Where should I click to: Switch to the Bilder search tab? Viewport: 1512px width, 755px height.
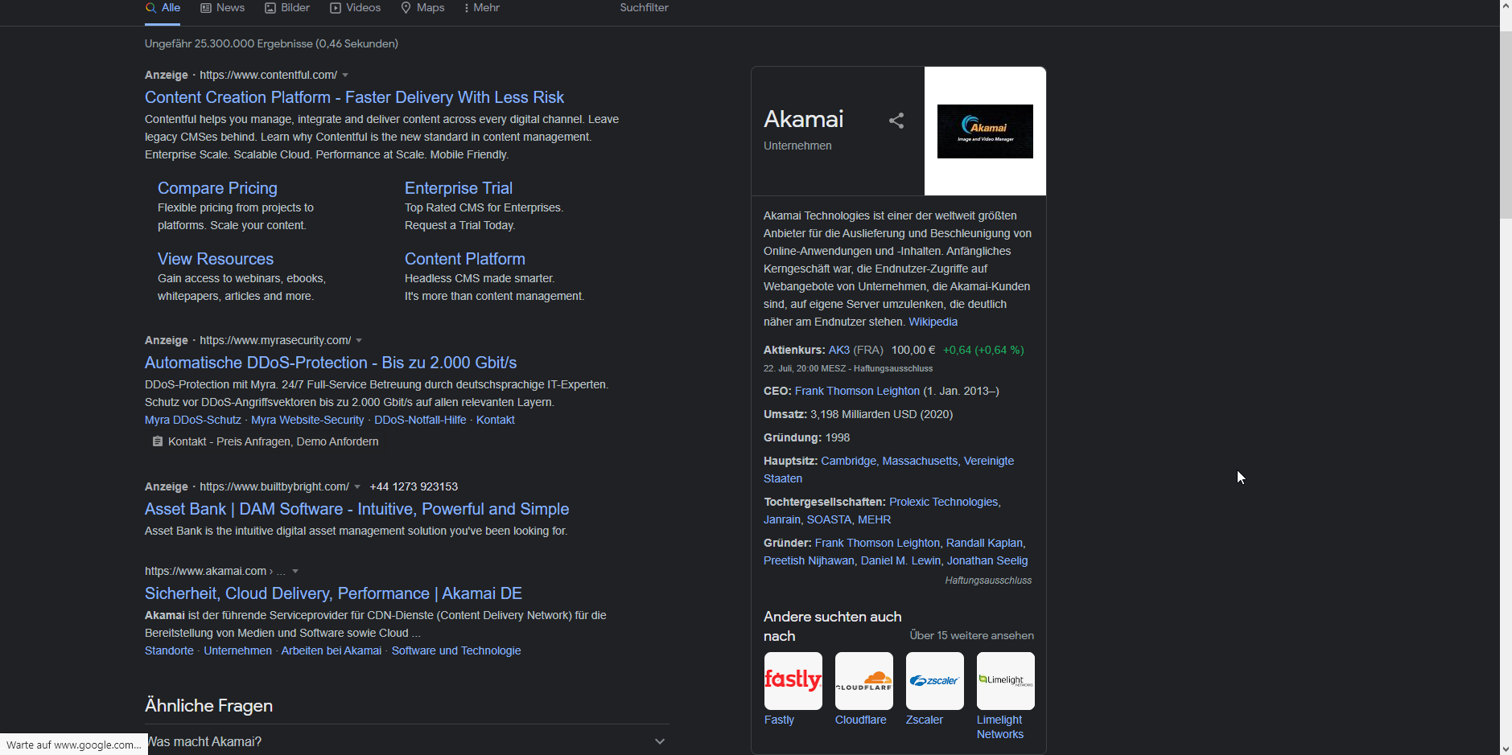pyautogui.click(x=287, y=8)
